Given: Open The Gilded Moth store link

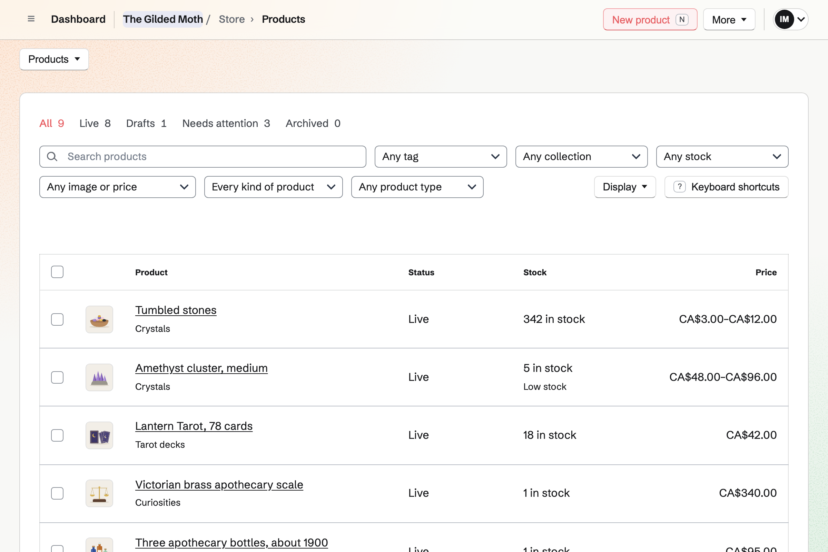Looking at the screenshot, I should [163, 19].
